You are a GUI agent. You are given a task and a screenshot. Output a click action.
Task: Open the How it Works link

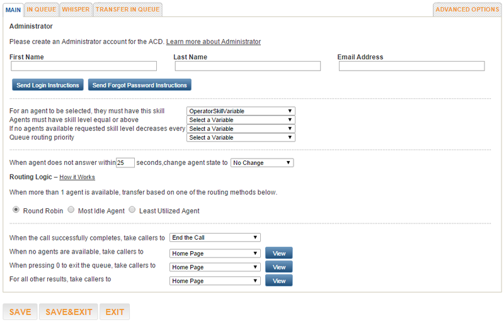tap(77, 177)
